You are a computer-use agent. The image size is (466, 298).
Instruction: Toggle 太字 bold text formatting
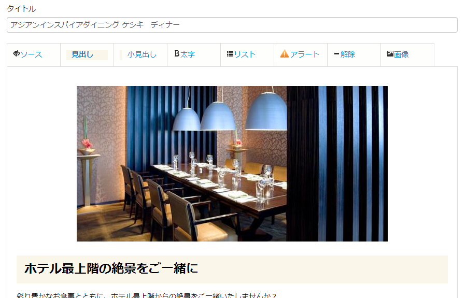(x=188, y=54)
